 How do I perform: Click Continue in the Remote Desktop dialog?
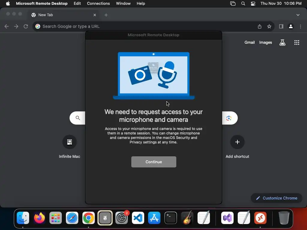(154, 162)
